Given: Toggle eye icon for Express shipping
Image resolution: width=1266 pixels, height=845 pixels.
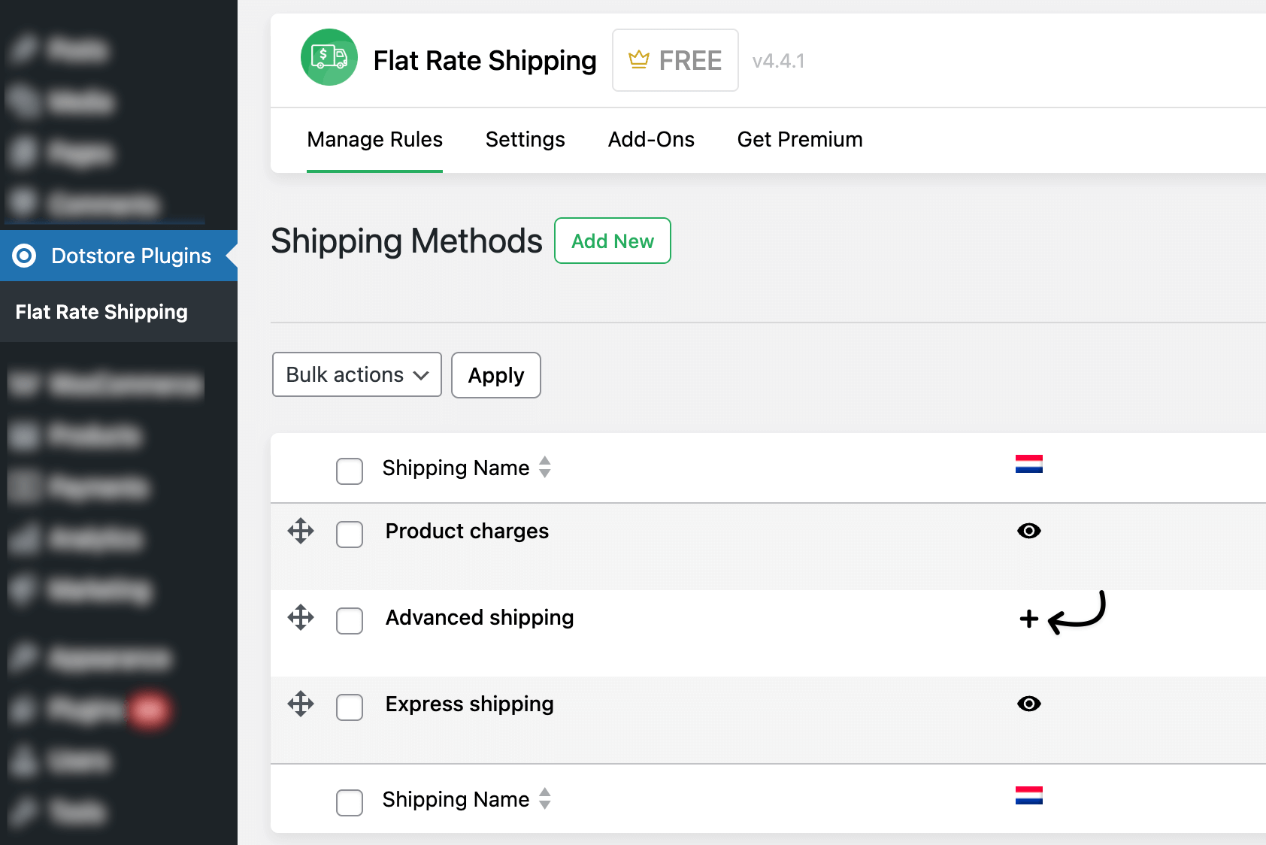Looking at the screenshot, I should (1028, 704).
